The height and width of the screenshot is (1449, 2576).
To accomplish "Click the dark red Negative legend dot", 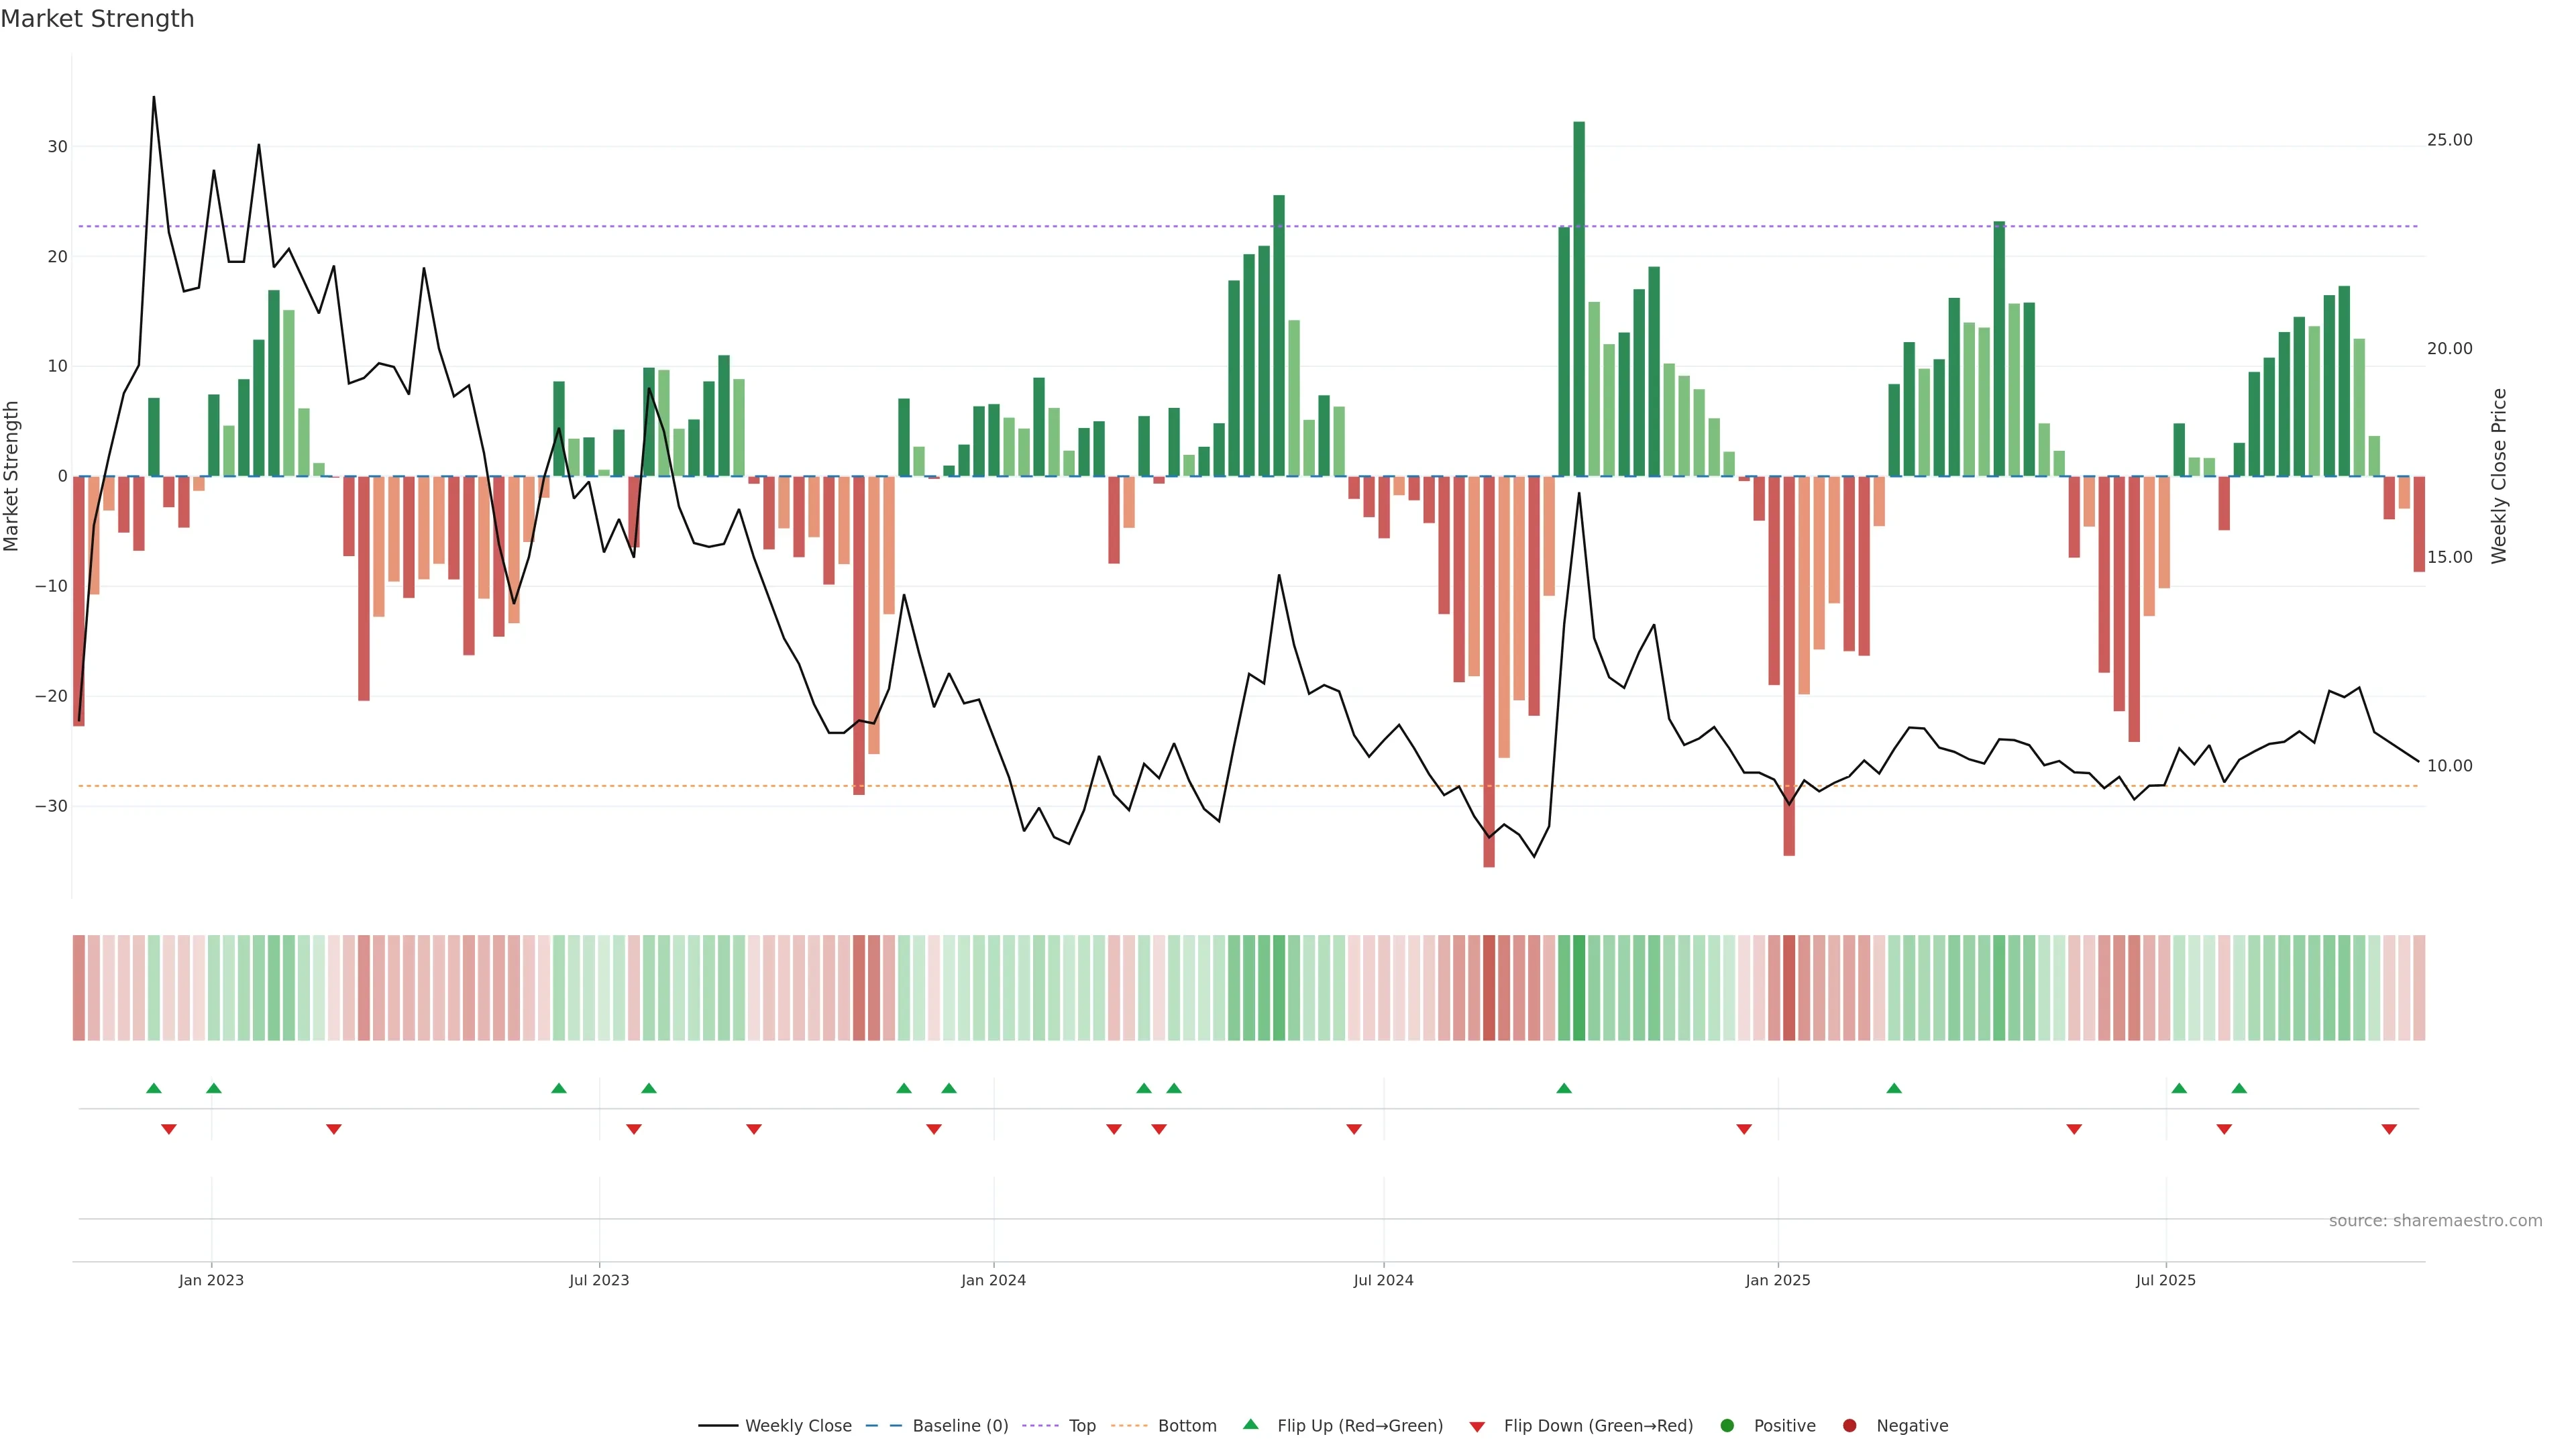I will tap(1849, 1426).
